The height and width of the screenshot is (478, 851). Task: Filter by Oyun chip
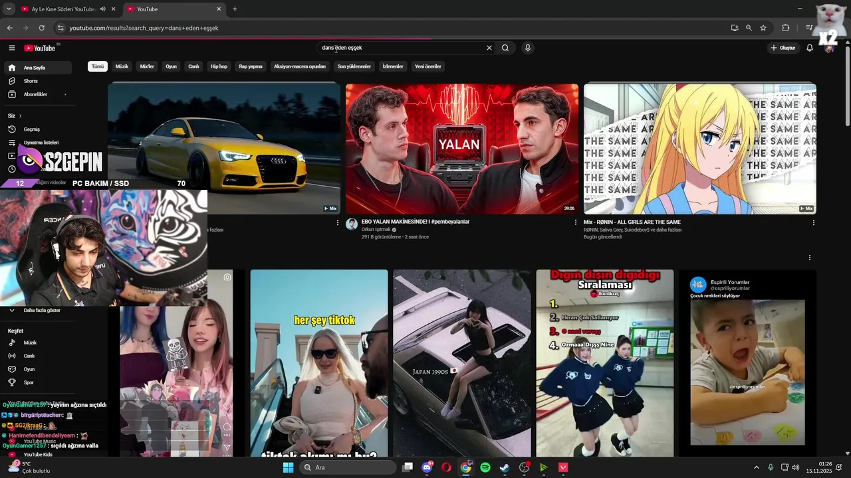click(171, 66)
